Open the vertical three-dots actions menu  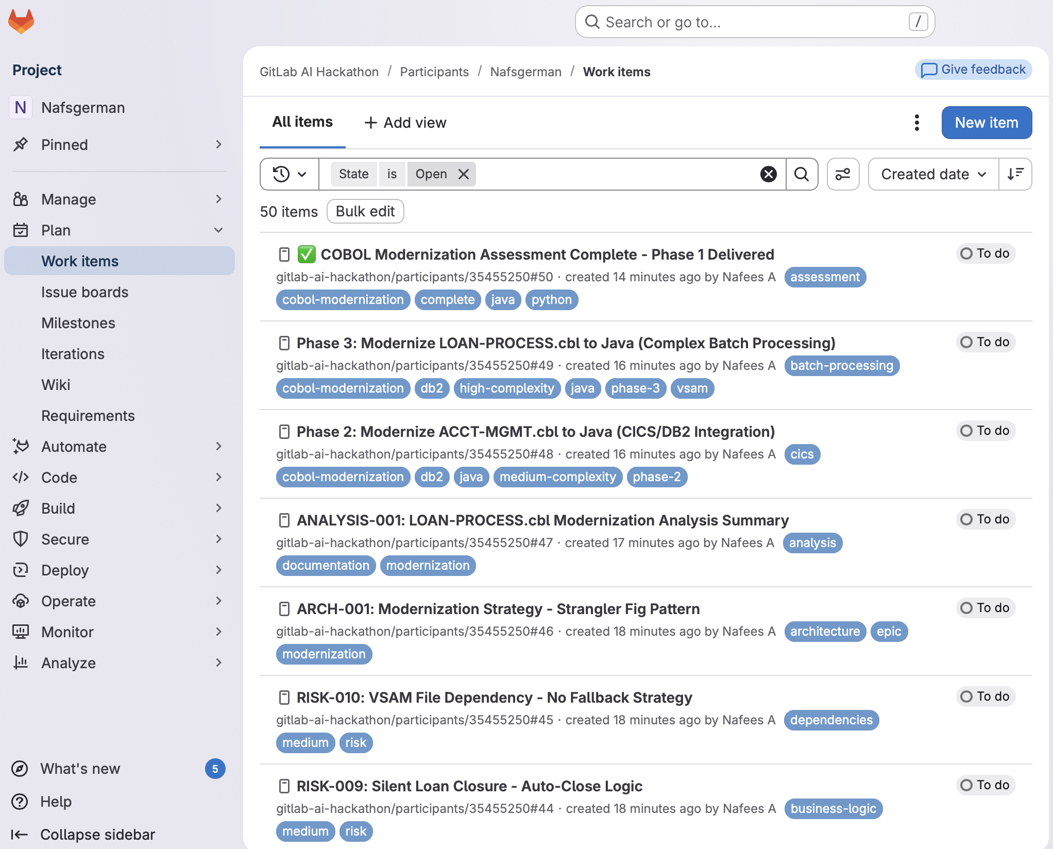tap(916, 123)
